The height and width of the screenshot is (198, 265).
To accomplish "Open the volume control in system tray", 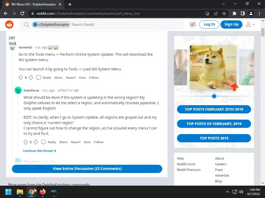I will pyautogui.click(x=241, y=192).
